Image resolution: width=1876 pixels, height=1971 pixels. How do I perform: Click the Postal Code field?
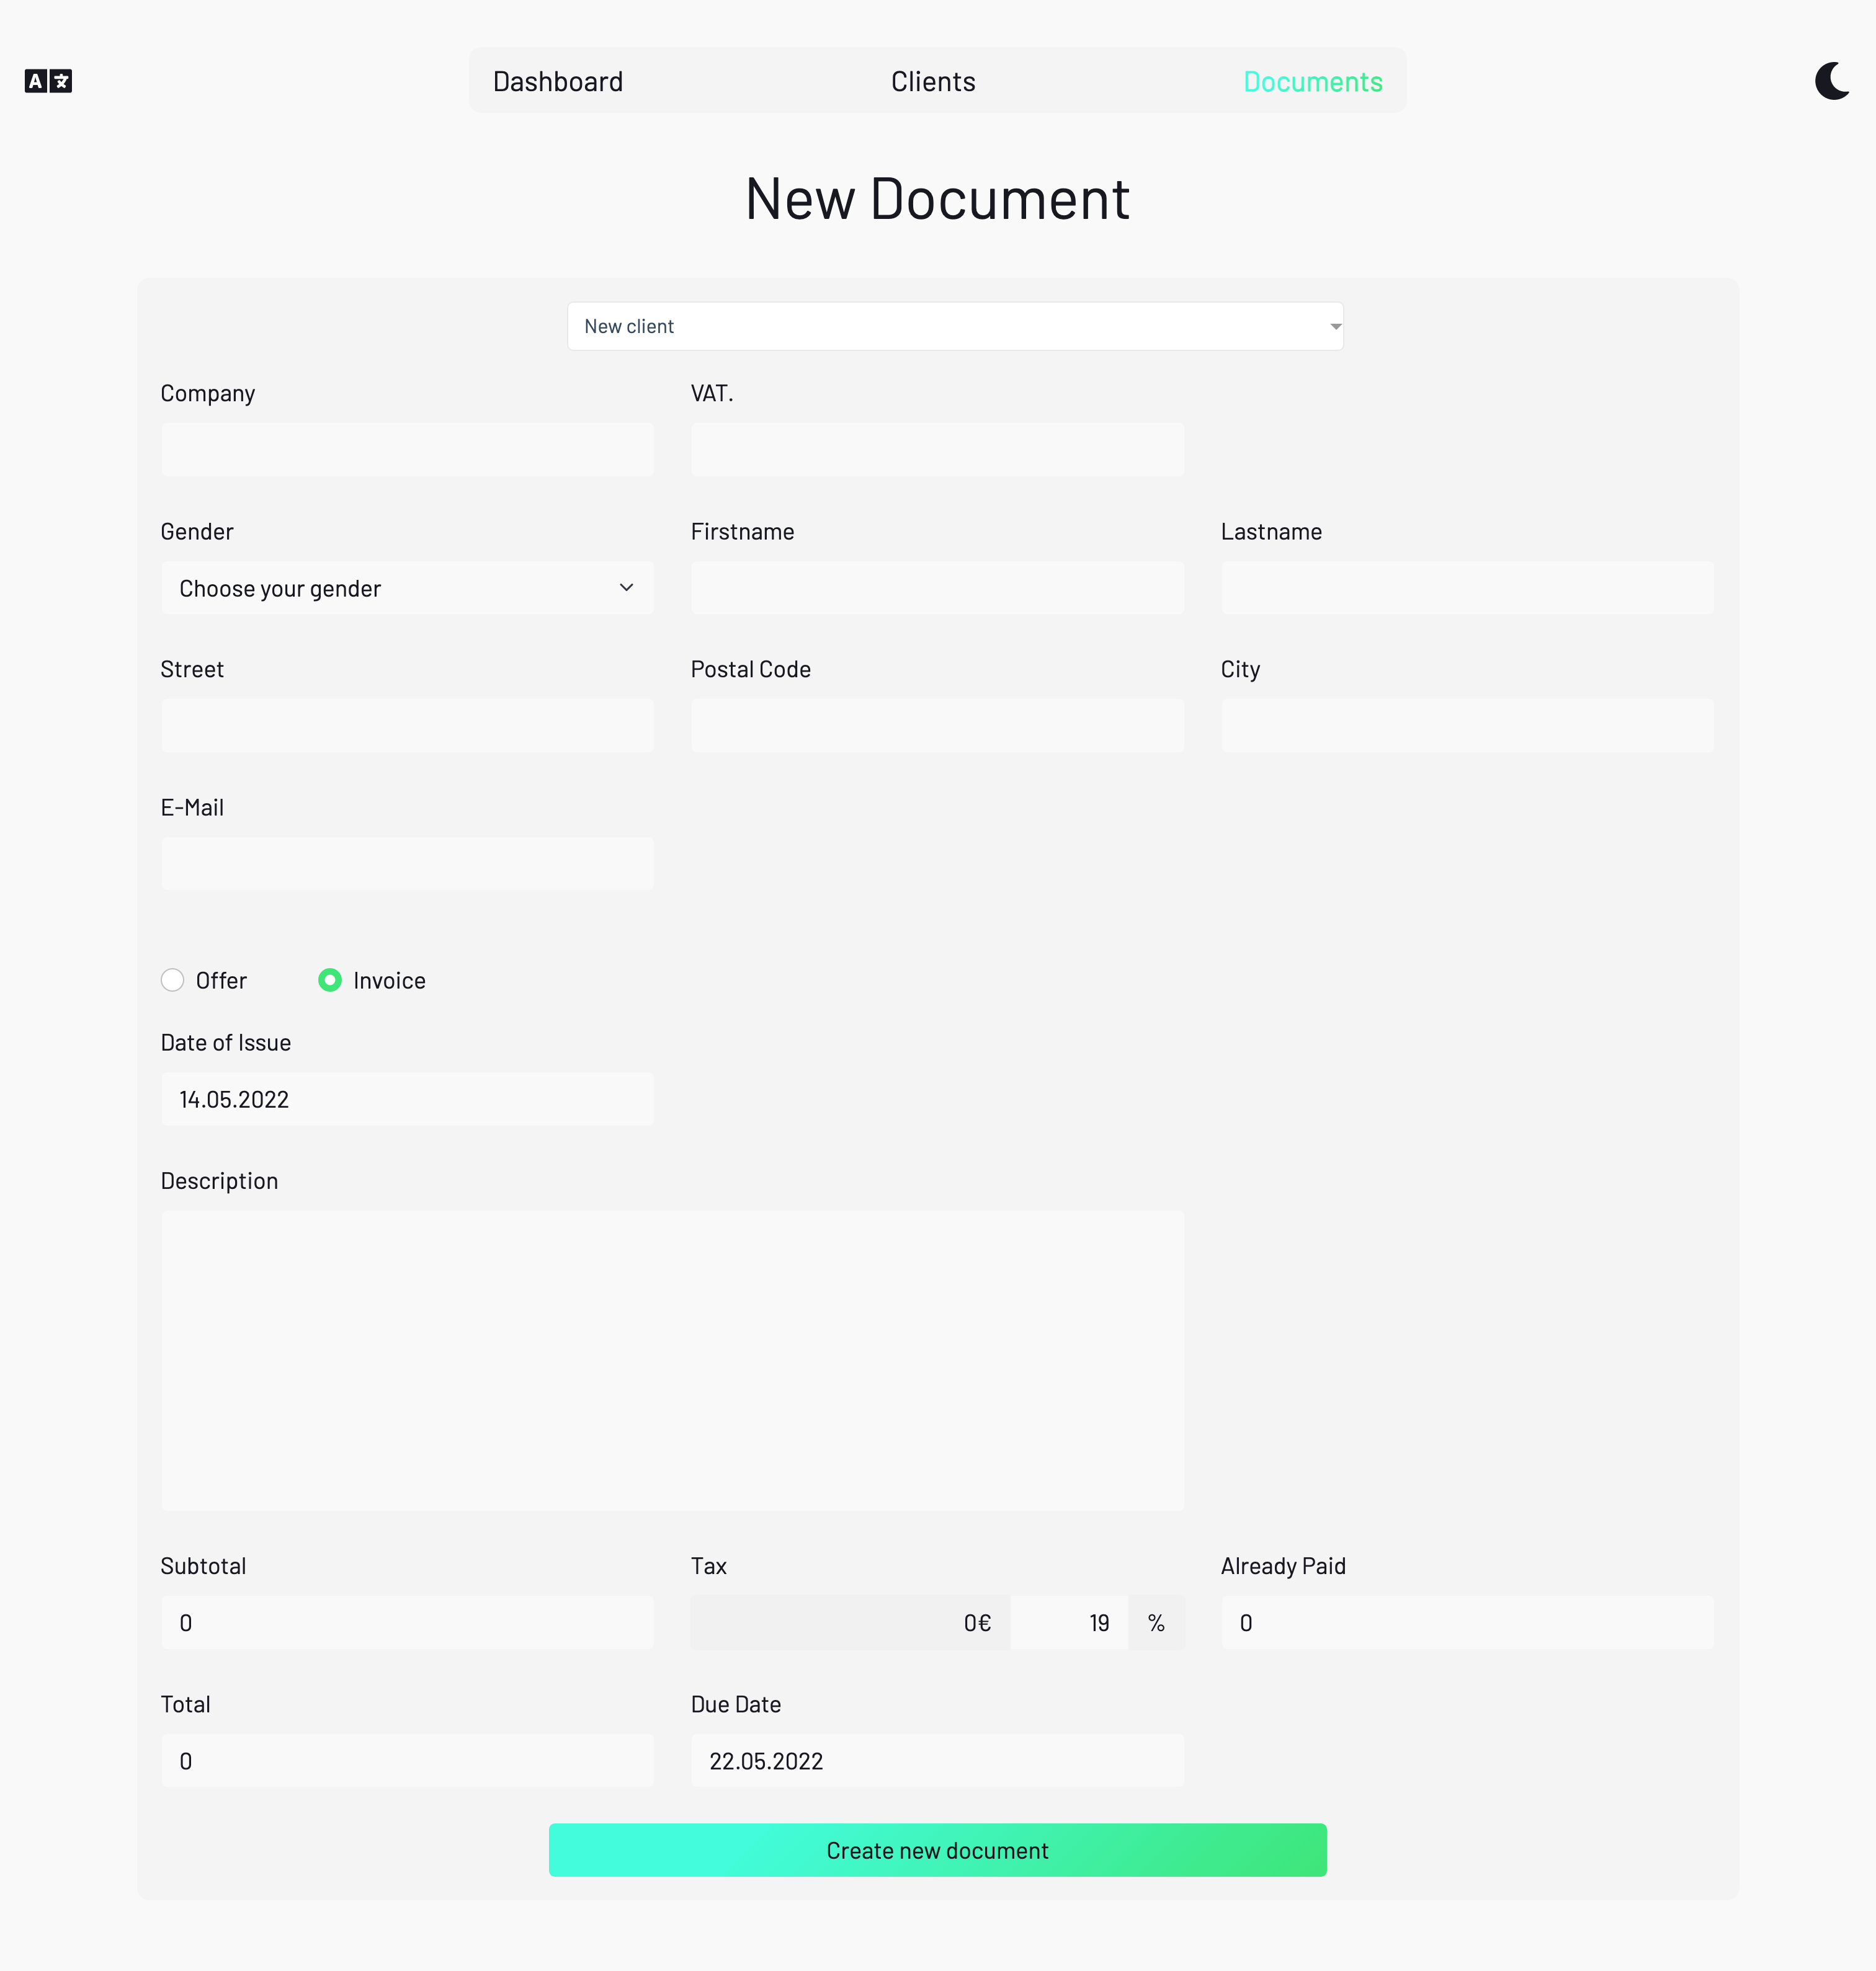[x=937, y=726]
